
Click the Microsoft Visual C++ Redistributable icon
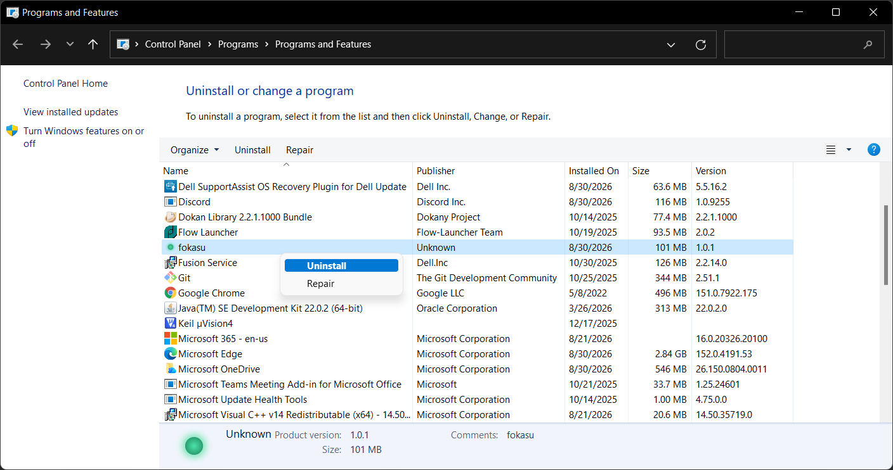point(170,415)
